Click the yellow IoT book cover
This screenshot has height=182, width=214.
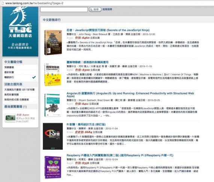(x=53, y=75)
